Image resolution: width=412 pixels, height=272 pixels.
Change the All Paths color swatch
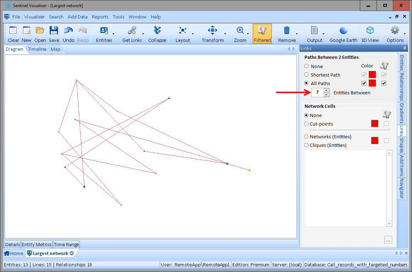(372, 83)
